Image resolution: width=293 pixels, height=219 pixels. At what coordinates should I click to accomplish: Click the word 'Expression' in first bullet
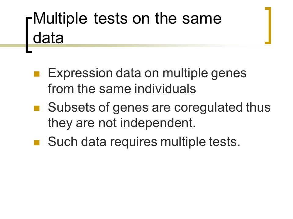[80, 73]
